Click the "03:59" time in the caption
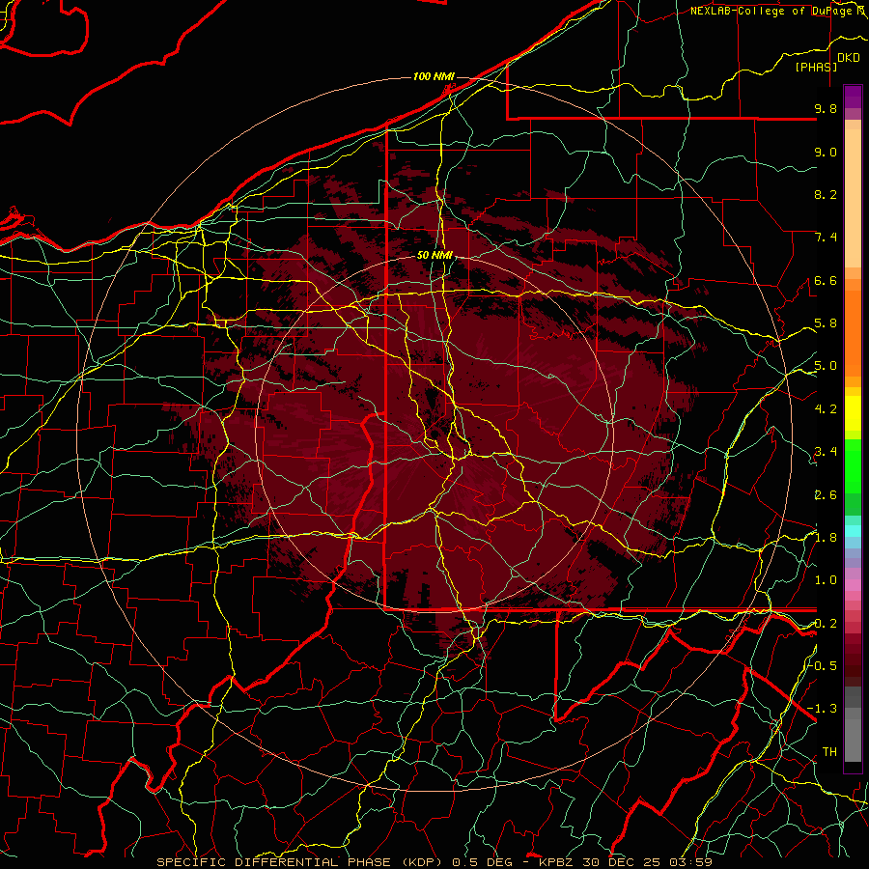 click(691, 862)
